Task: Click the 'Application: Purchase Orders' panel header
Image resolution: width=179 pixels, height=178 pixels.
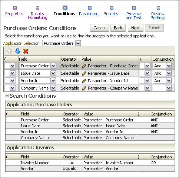Action: tap(90, 105)
